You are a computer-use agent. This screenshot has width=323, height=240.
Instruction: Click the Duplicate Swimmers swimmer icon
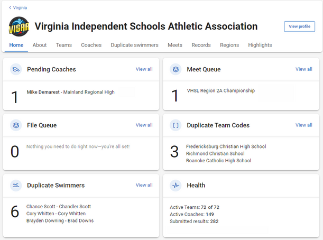[x=16, y=186]
